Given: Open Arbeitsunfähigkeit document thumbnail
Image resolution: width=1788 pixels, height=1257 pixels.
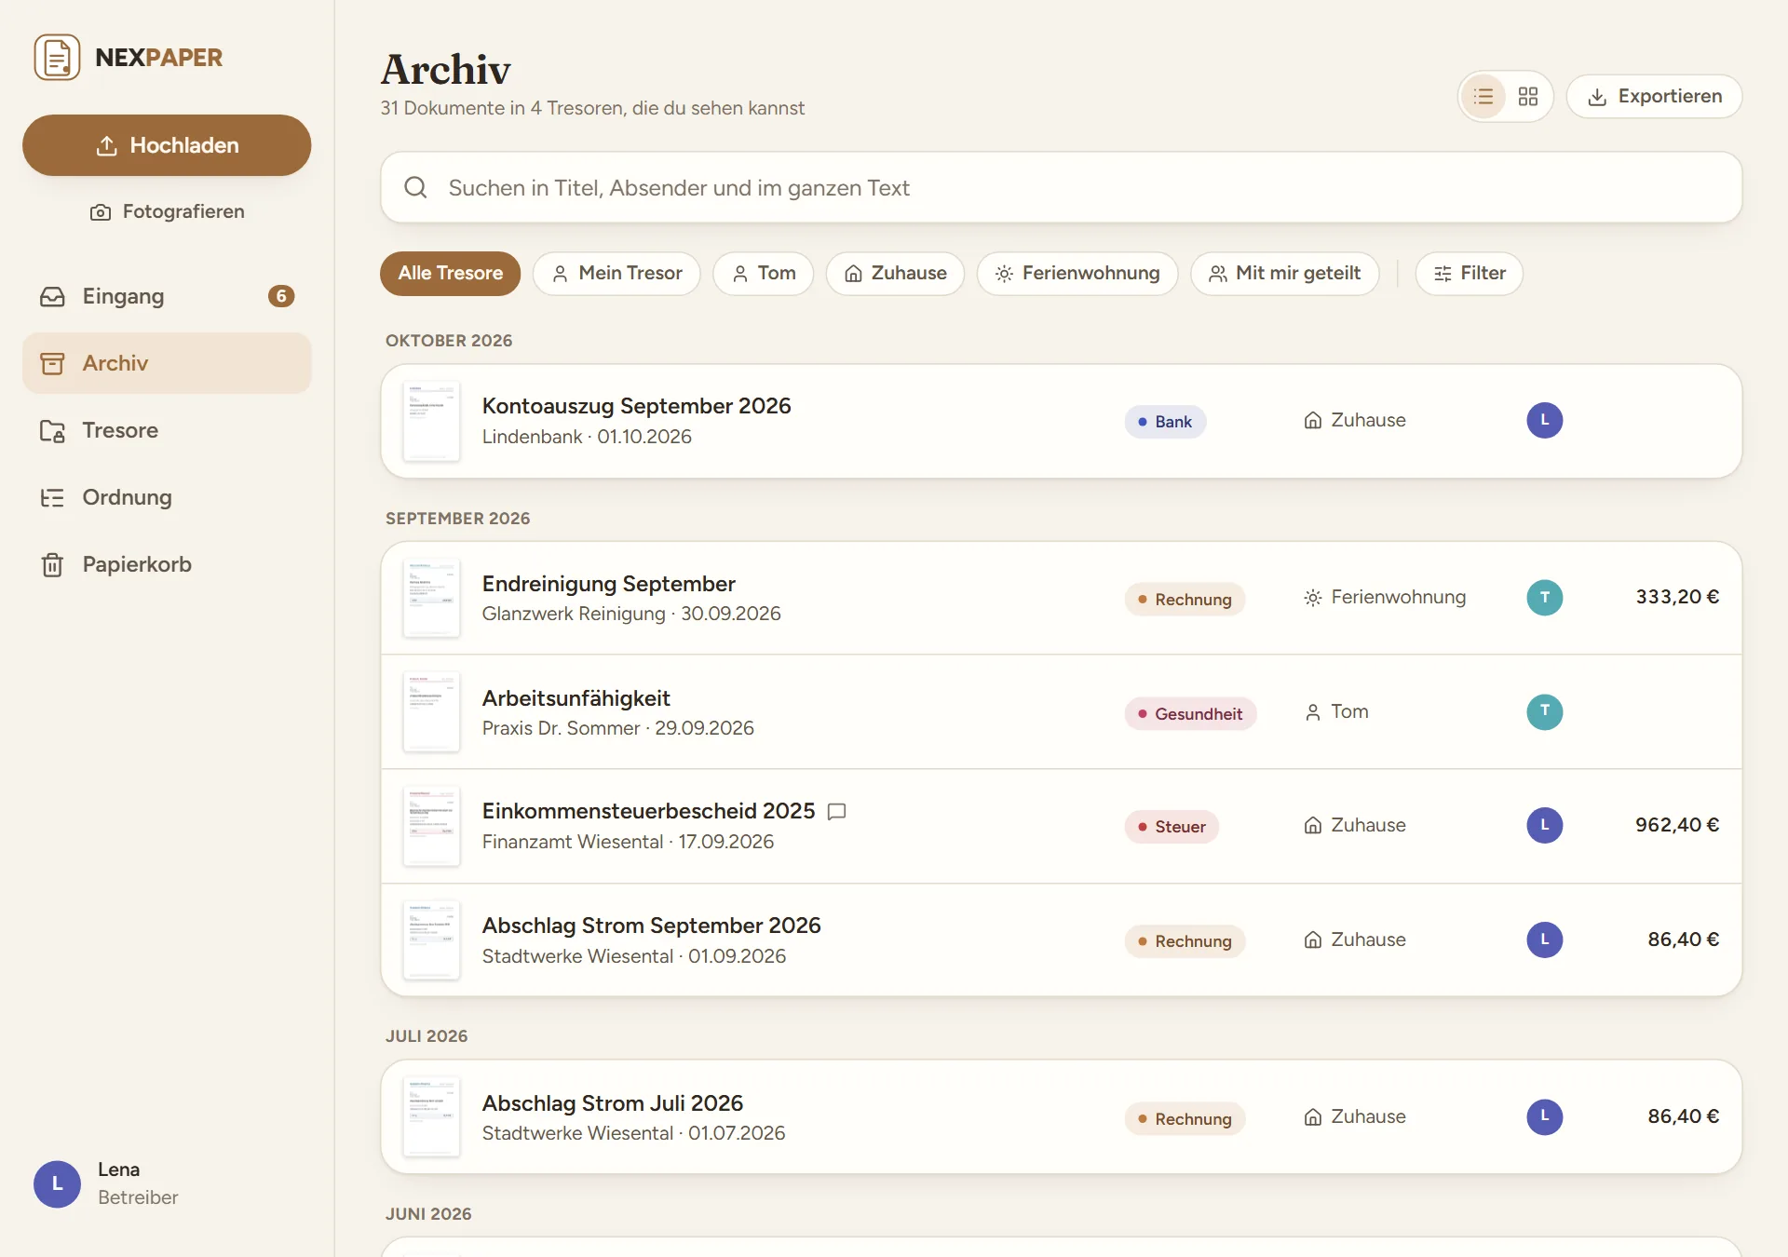Looking at the screenshot, I should coord(431,712).
